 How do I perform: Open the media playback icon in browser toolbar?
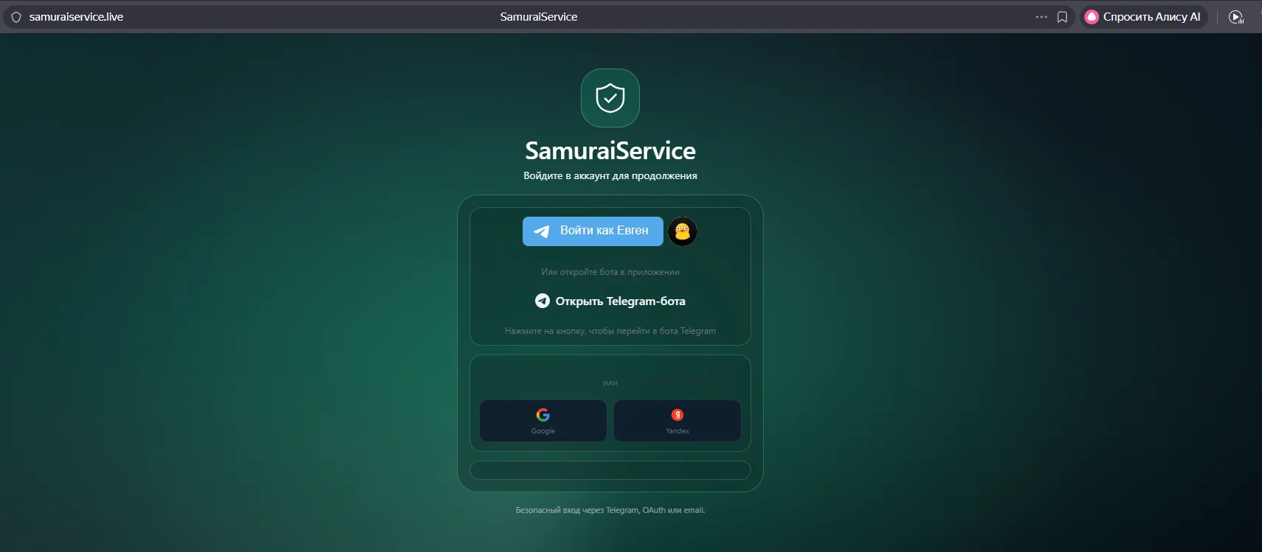pos(1236,17)
